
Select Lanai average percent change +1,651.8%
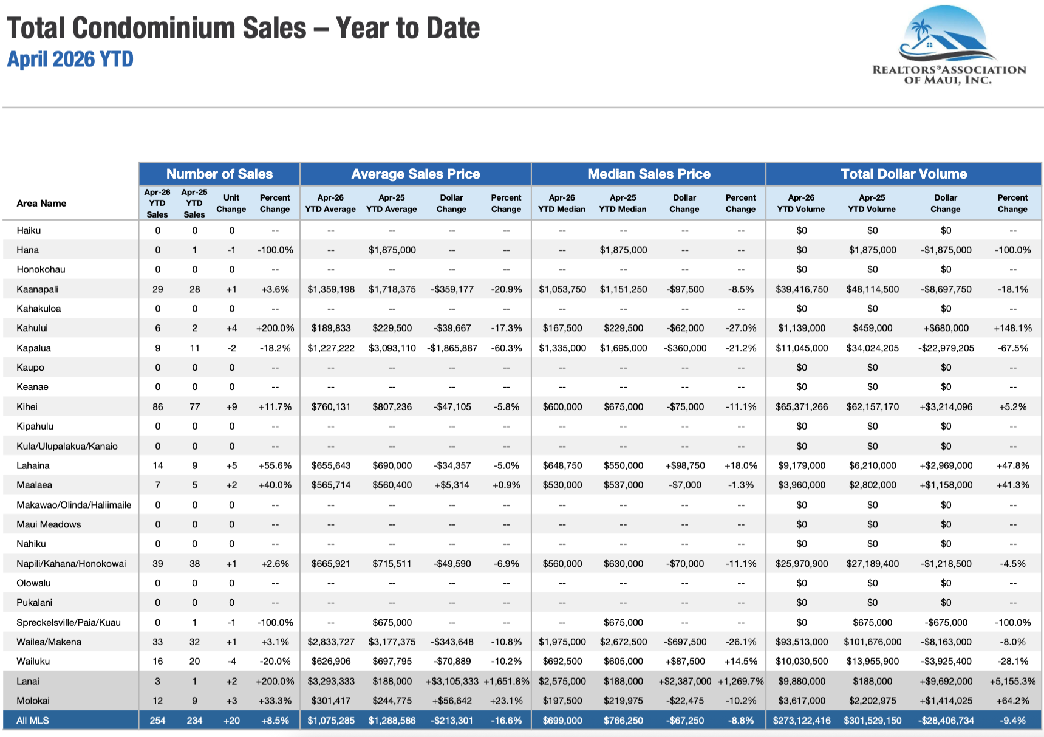click(507, 682)
